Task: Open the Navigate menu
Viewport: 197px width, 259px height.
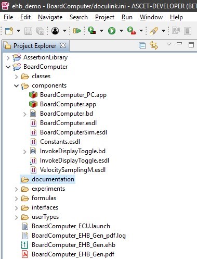Action: click(50, 17)
